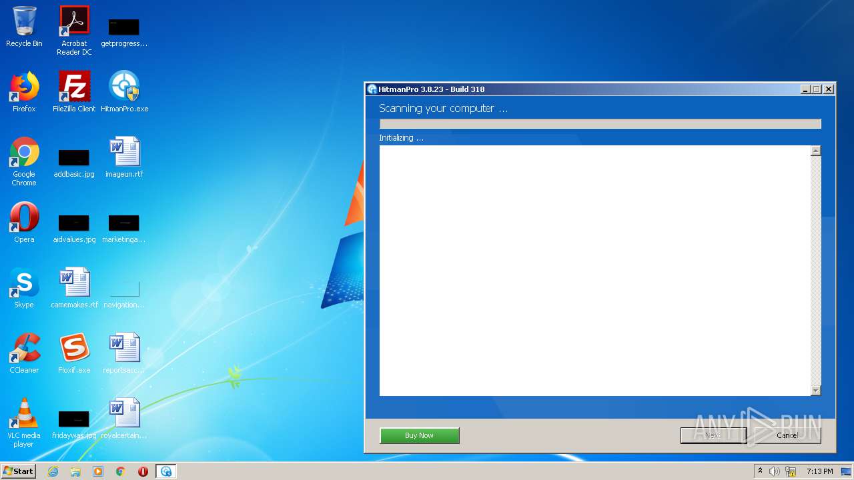Image resolution: width=854 pixels, height=480 pixels.
Task: Click scroll down arrow in results list
Action: click(x=815, y=390)
